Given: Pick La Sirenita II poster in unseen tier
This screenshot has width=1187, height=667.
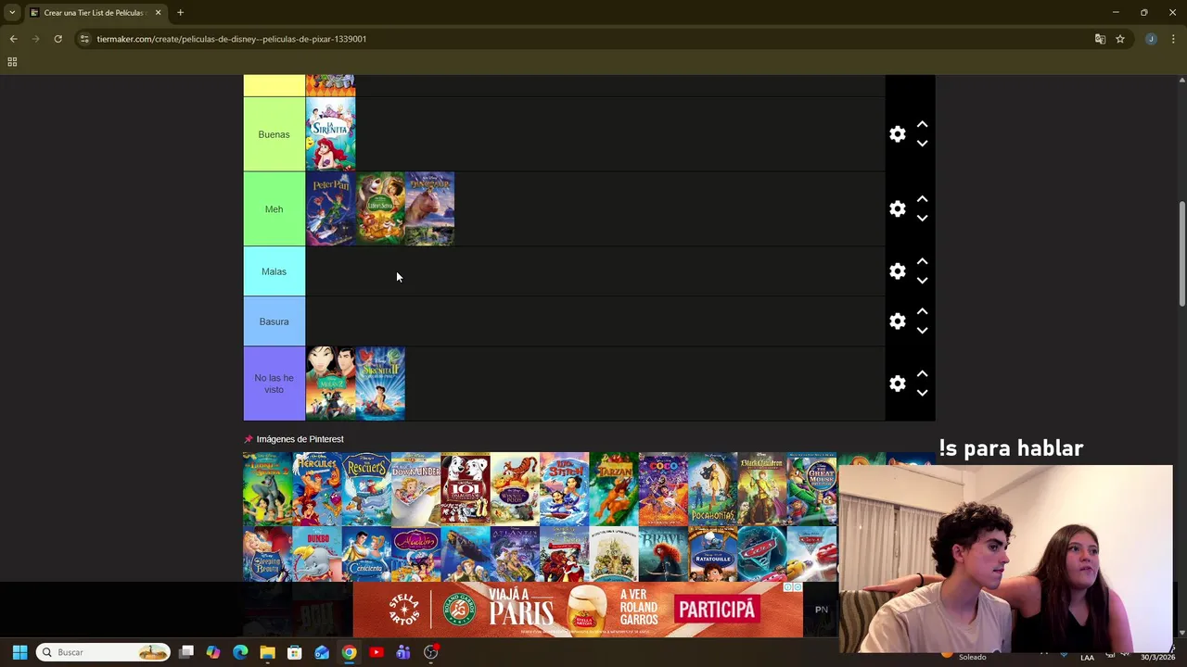Looking at the screenshot, I should point(380,384).
